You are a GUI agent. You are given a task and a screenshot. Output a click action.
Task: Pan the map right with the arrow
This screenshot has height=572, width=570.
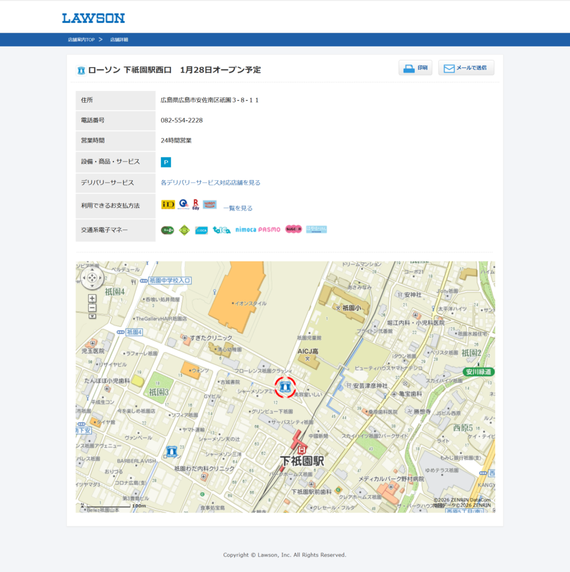coord(100,278)
